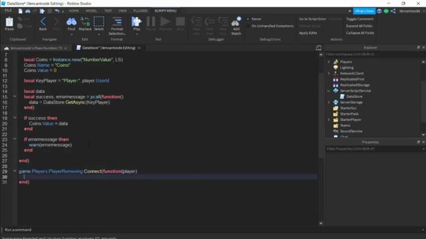Switch to the MODEL ribbon tab
The image size is (426, 239).
point(91,11)
